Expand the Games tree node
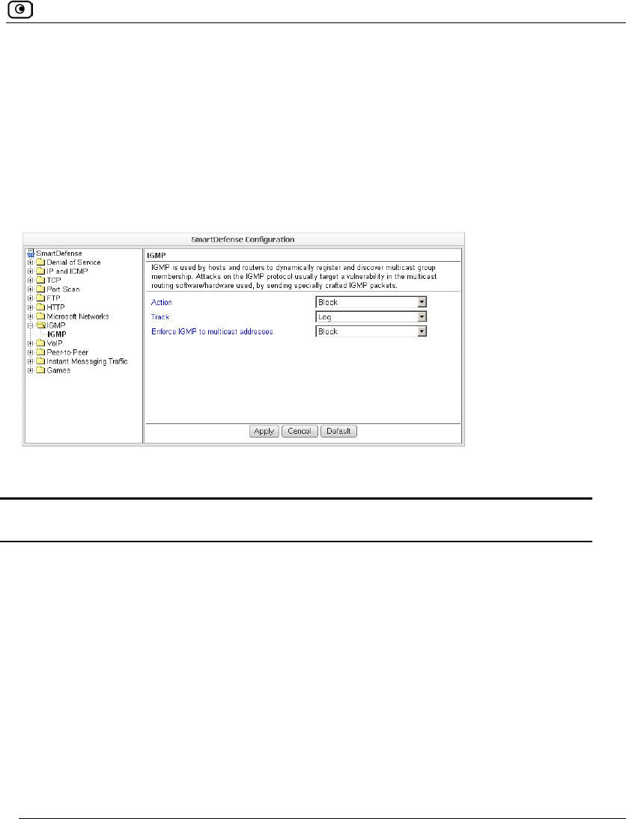The height and width of the screenshot is (819, 626). [x=31, y=369]
